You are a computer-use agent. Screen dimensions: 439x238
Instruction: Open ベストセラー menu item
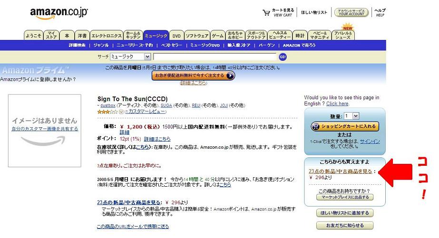pos(172,45)
